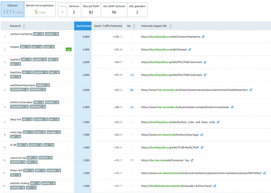Remove 'seo' tag from snippet keyword

(41, 47)
